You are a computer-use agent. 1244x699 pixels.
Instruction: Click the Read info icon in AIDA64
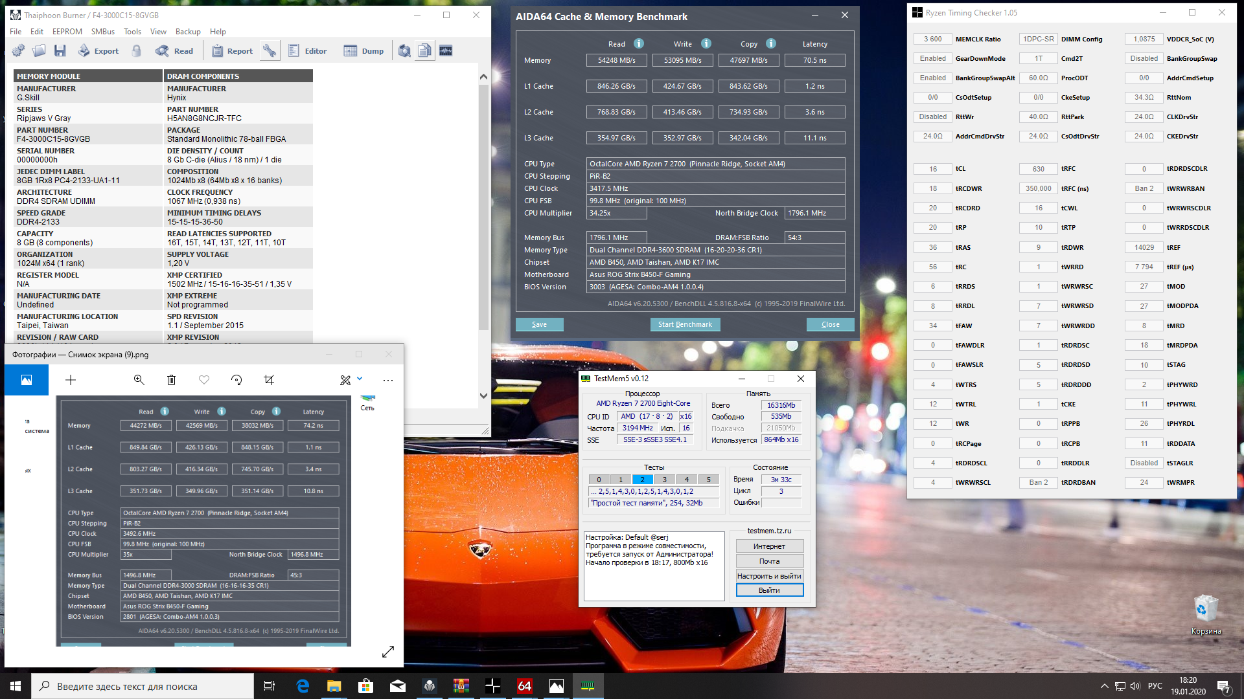click(639, 43)
